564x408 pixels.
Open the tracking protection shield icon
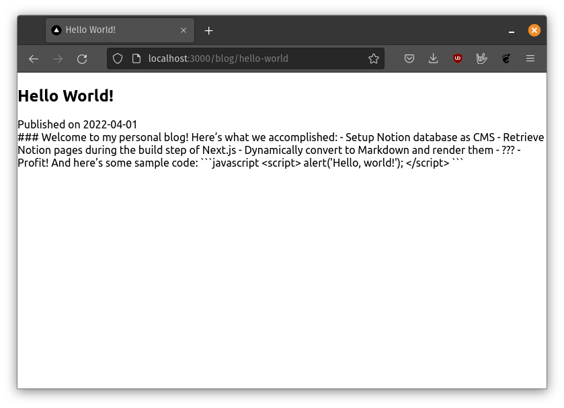pyautogui.click(x=118, y=58)
